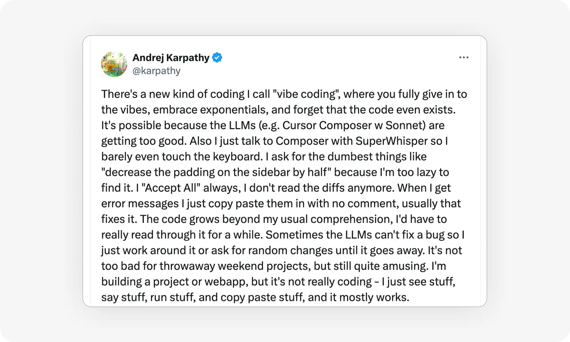Click the last line of the tweet
The height and width of the screenshot is (342, 570).
255,297
